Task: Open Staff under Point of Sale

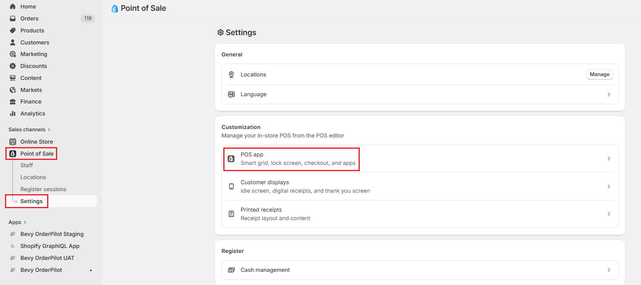Action: 27,165
